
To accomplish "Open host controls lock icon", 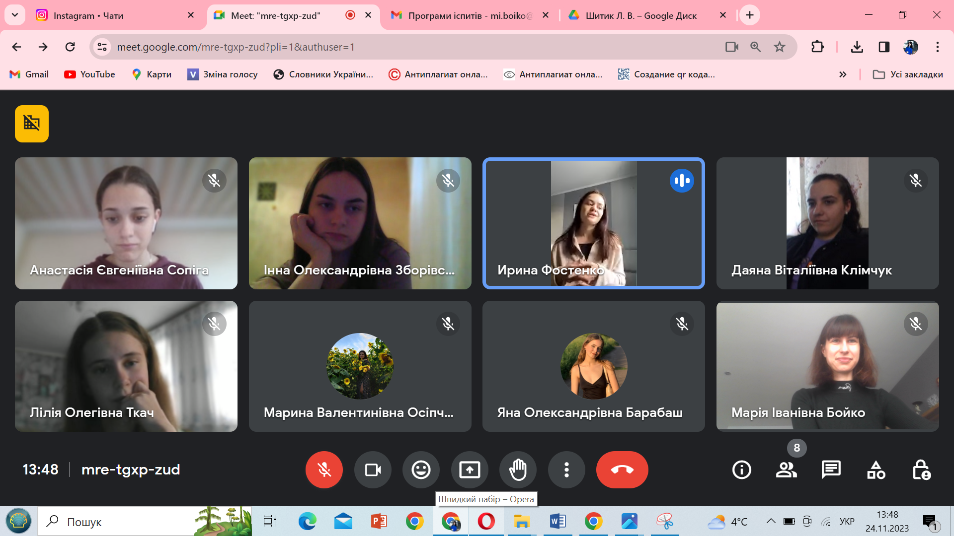I will 921,469.
